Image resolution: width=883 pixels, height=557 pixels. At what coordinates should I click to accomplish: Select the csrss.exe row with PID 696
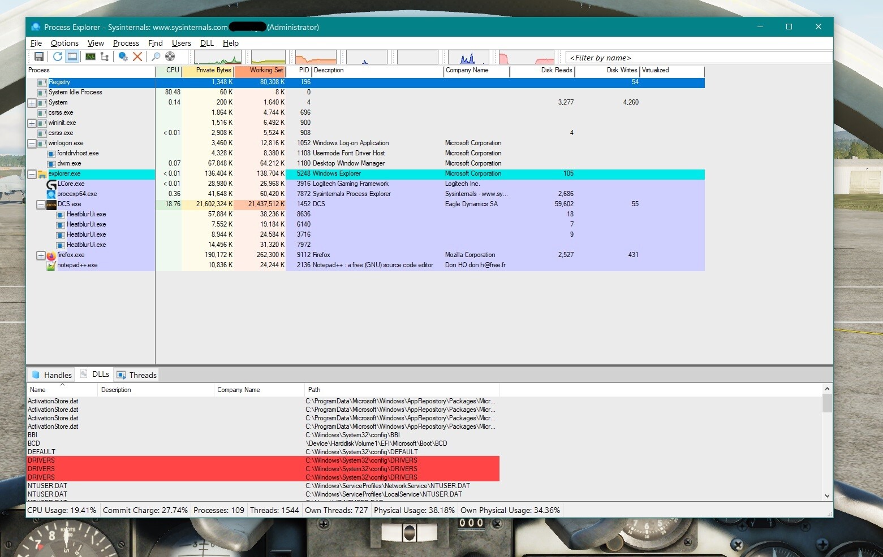[x=365, y=113]
